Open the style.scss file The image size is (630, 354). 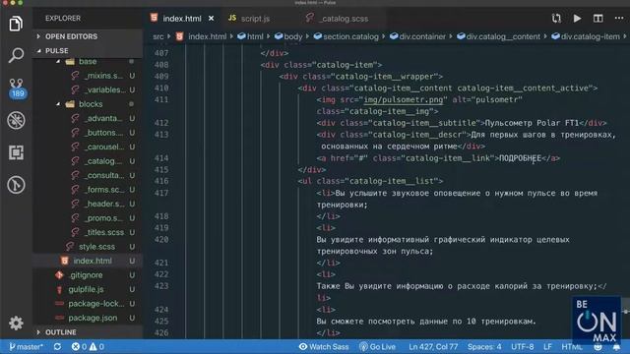click(x=96, y=247)
